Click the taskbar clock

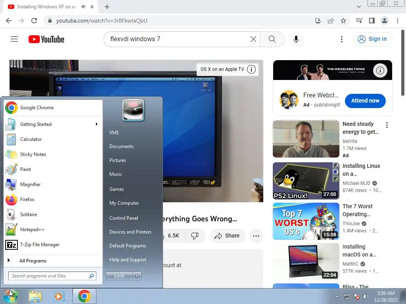tap(386, 296)
